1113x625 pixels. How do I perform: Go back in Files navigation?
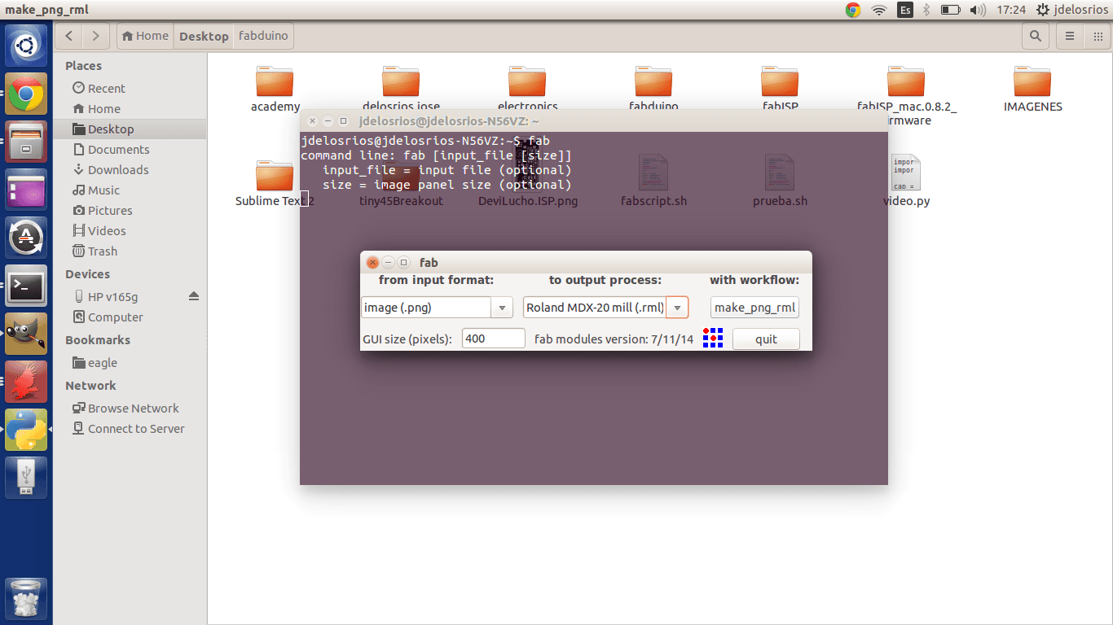69,36
